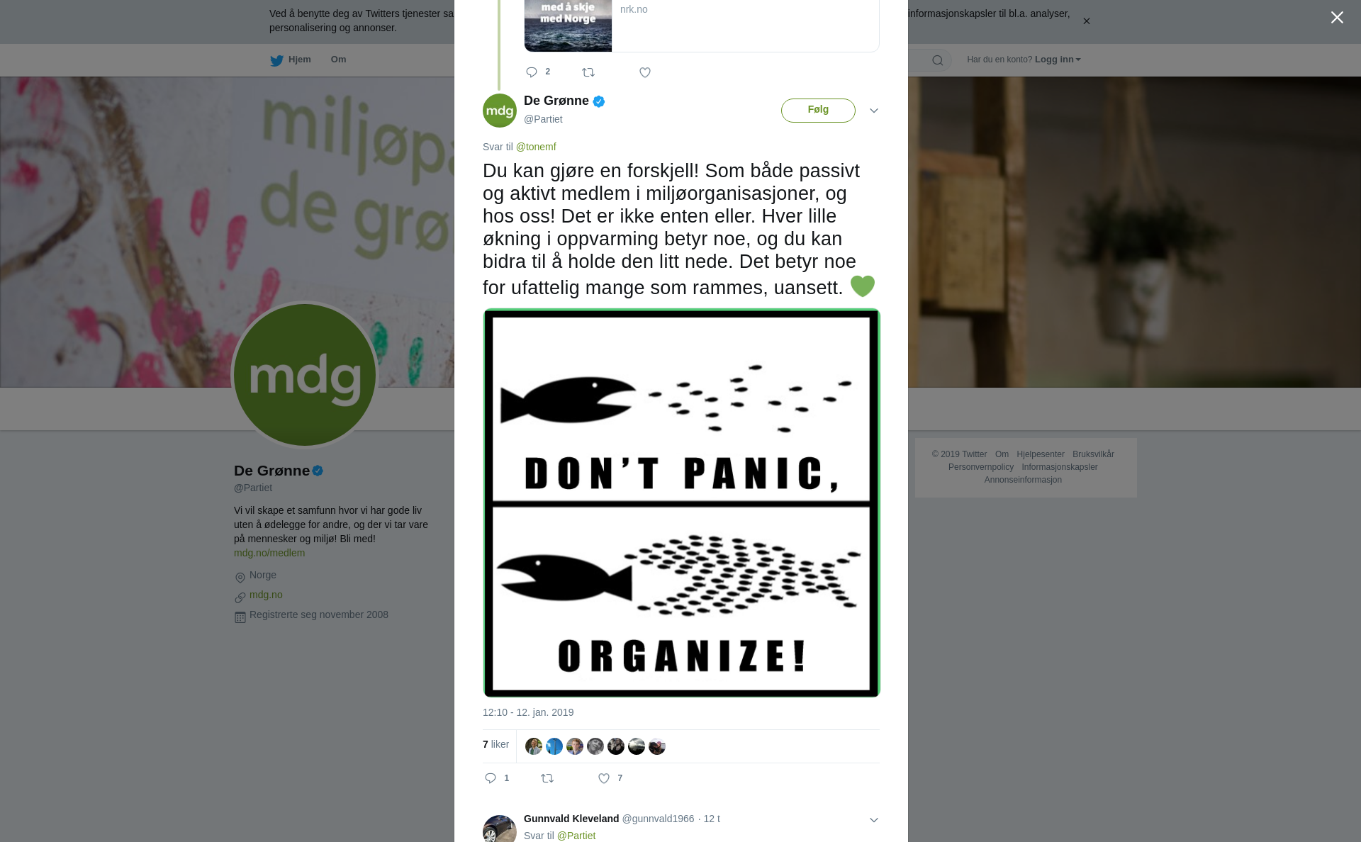1361x842 pixels.
Task: Open the @tonemf mention link
Action: (x=536, y=147)
